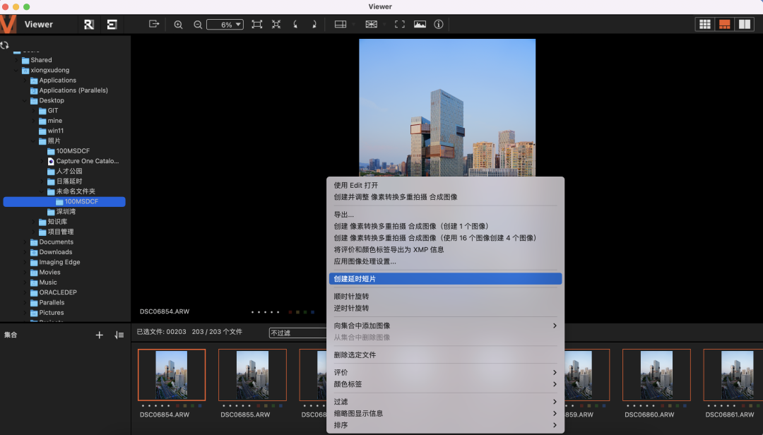
Task: Select the DSC06861.ARW thumbnail
Action: 733,375
